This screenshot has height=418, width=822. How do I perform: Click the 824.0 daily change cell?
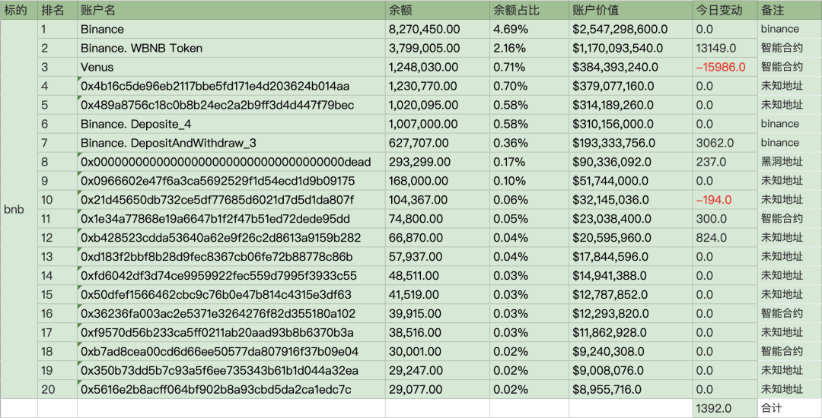point(725,238)
